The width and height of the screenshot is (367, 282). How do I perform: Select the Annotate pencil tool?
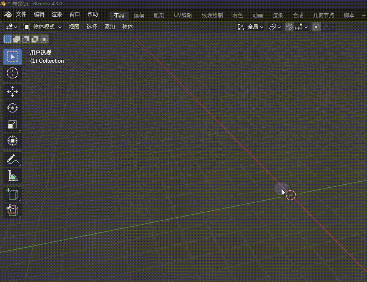click(x=13, y=160)
